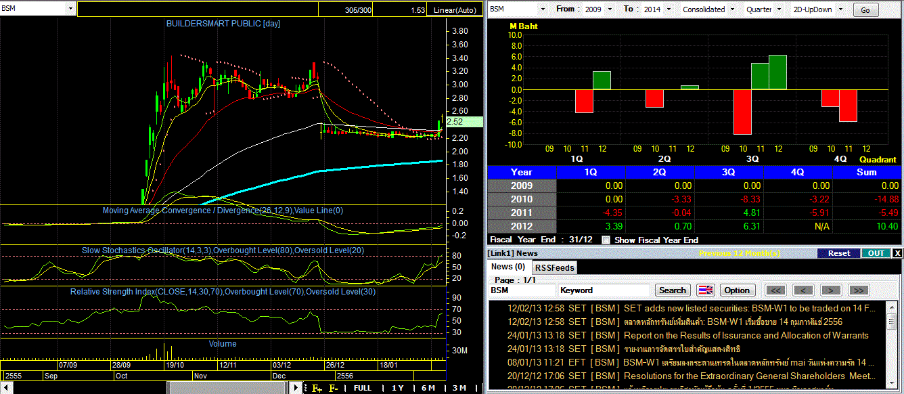This screenshot has width=904, height=394.
Task: Open news: Report on Results of Issuance of Warrants
Action: point(688,335)
